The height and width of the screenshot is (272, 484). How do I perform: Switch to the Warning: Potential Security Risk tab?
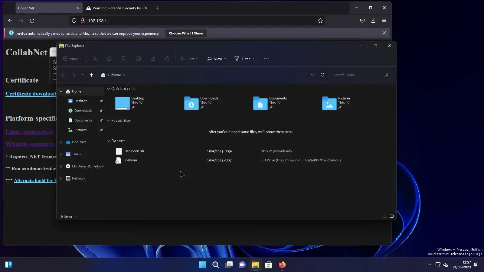click(116, 8)
